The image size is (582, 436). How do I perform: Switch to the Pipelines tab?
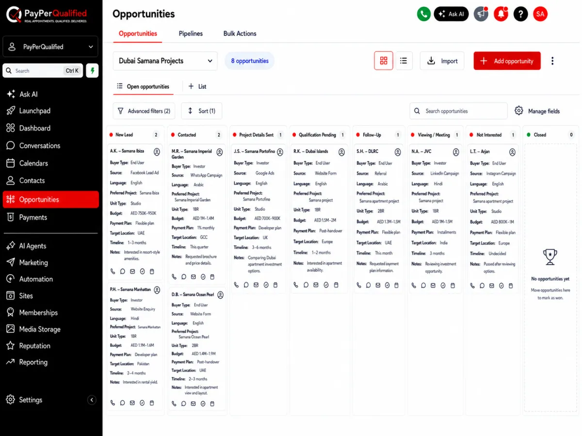tap(191, 33)
